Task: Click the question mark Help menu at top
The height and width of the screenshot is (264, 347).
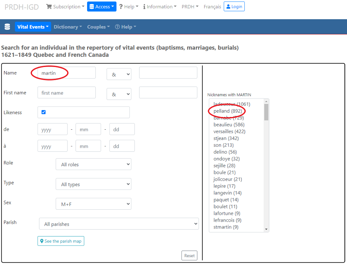Action: pos(129,7)
